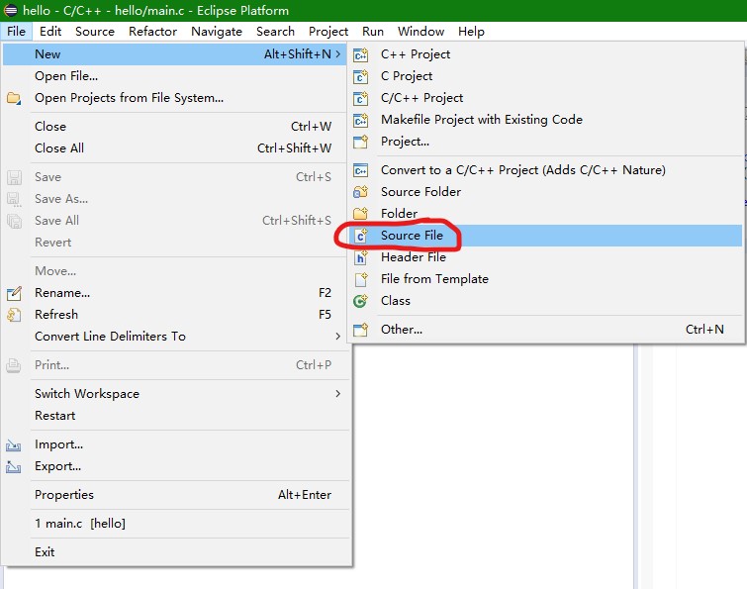
Task: Open the Search menu
Action: [275, 32]
